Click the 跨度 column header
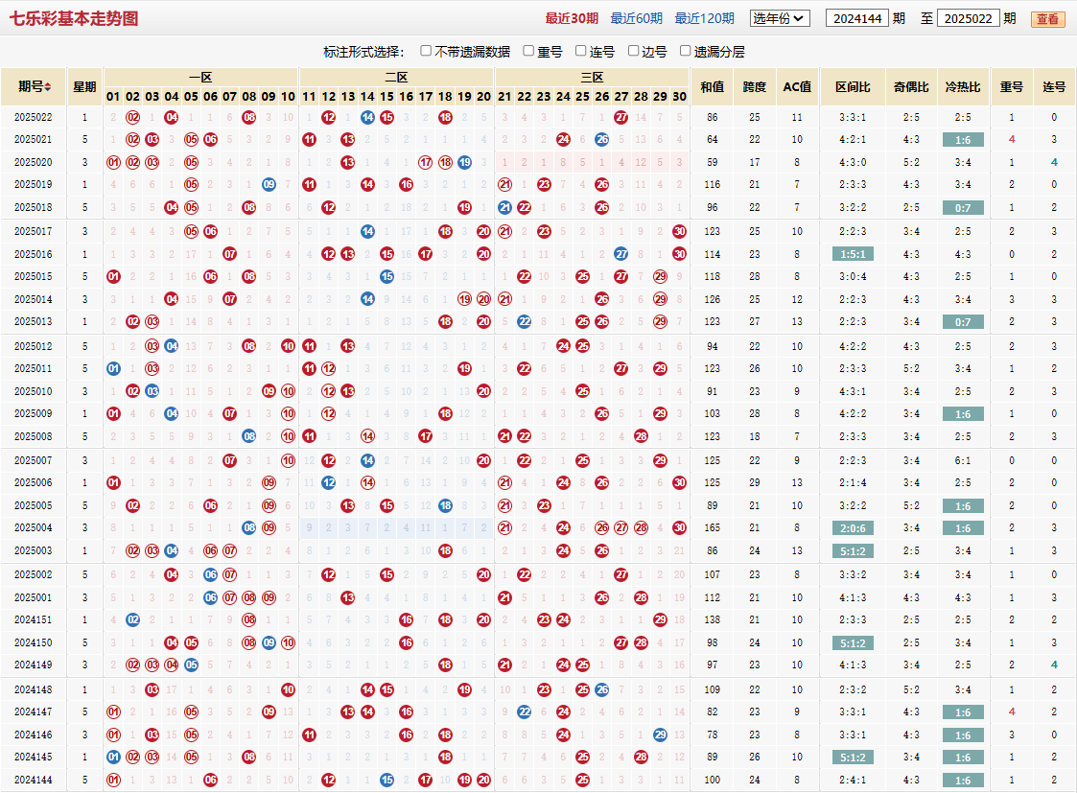 pyautogui.click(x=754, y=87)
